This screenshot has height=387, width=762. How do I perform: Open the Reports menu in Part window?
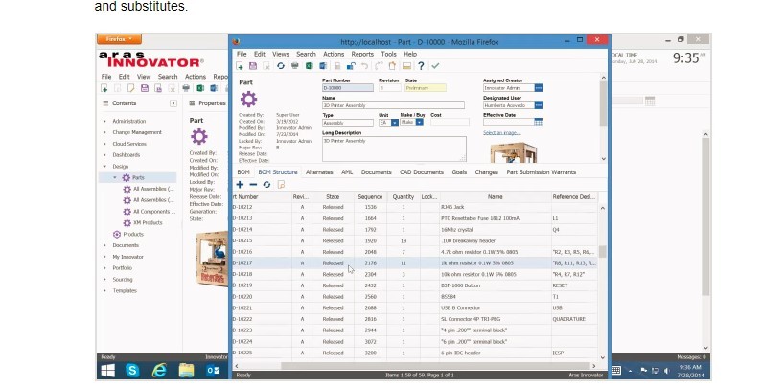tap(362, 55)
